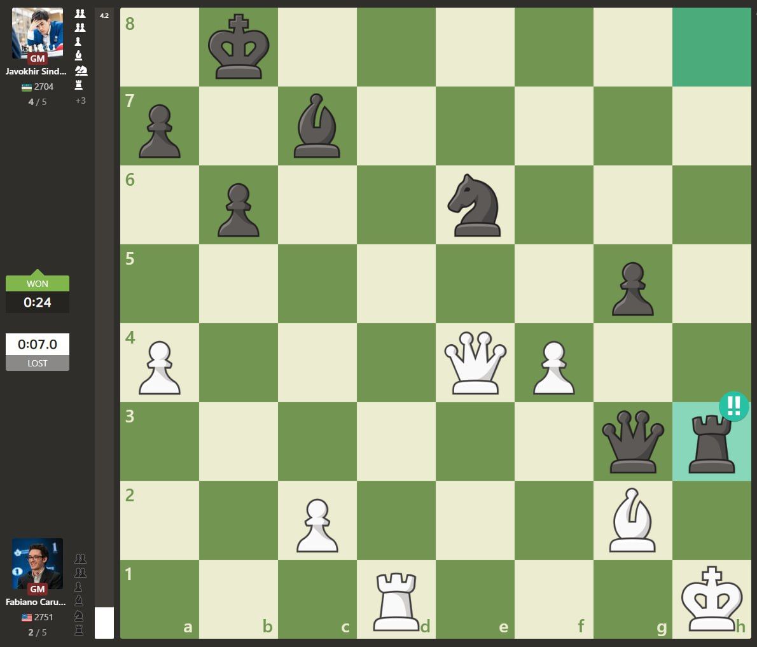Click the 0:07.0 clock display
The width and height of the screenshot is (757, 647).
(x=38, y=344)
